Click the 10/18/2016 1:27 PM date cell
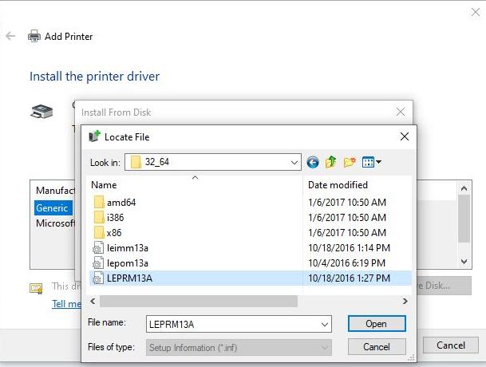Viewport: 486px width, 367px height. tap(349, 278)
